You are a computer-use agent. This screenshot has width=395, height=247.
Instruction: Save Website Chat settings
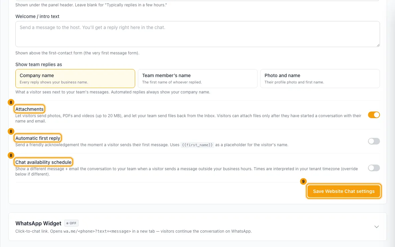click(344, 191)
